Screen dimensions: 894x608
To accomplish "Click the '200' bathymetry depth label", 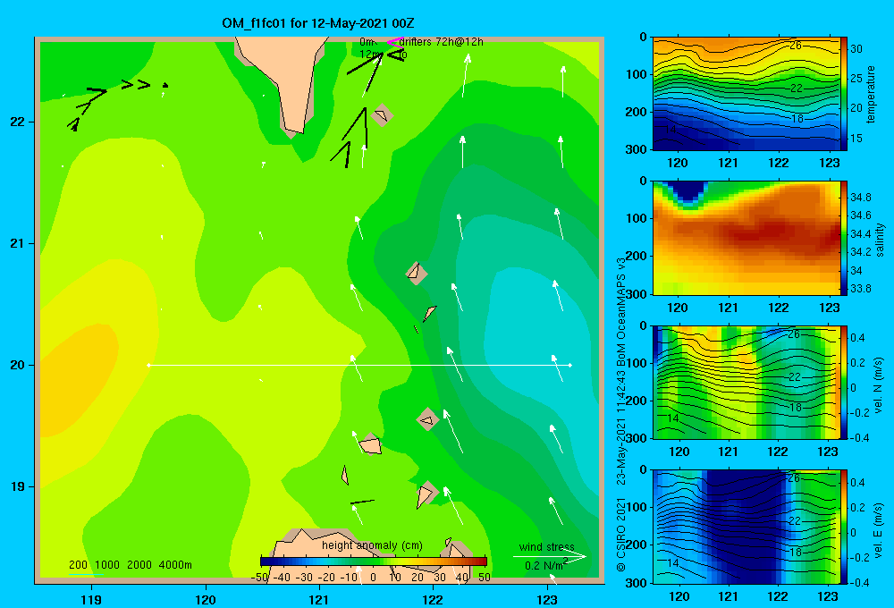I will (78, 565).
